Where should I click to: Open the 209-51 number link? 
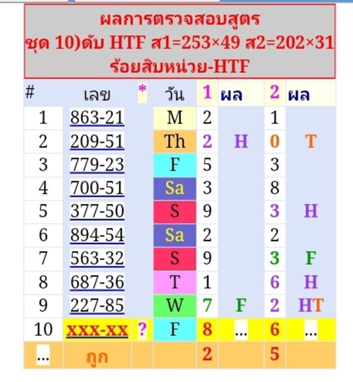coord(97,141)
